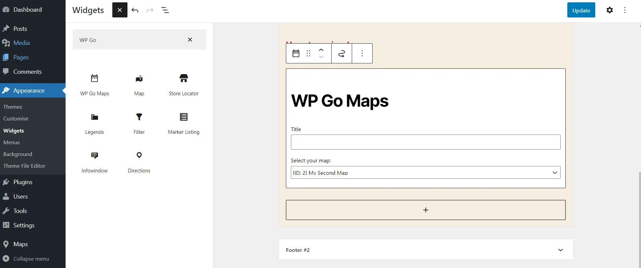This screenshot has width=641, height=268.
Task: Insert the Filter block
Action: tap(139, 124)
